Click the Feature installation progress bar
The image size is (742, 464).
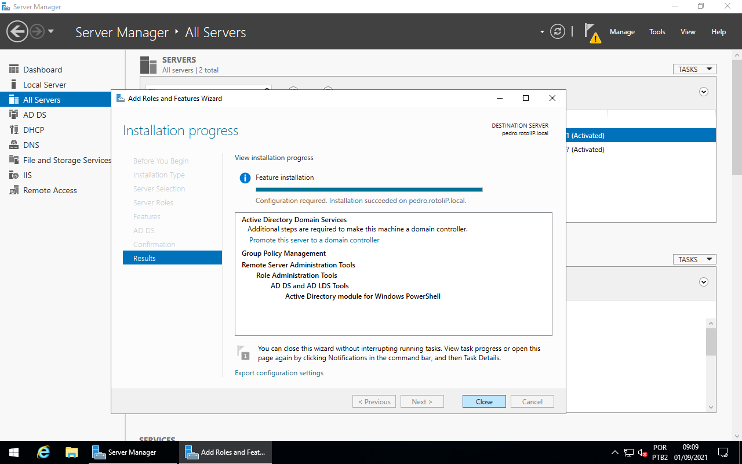[x=369, y=189]
